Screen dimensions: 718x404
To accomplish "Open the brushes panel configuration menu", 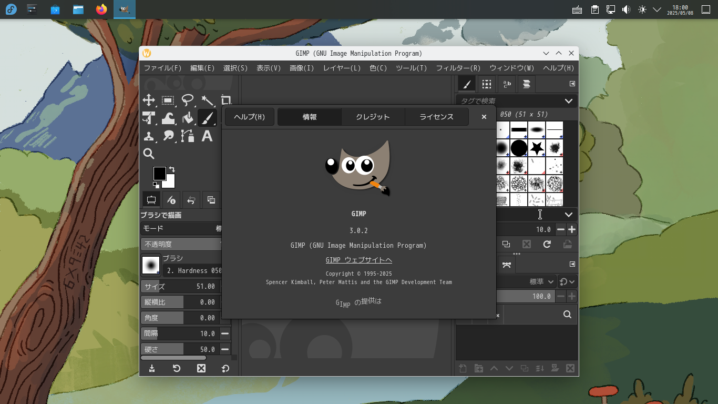I will tap(572, 84).
